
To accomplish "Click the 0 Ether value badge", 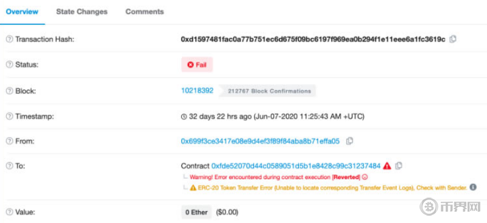I will tap(196, 212).
